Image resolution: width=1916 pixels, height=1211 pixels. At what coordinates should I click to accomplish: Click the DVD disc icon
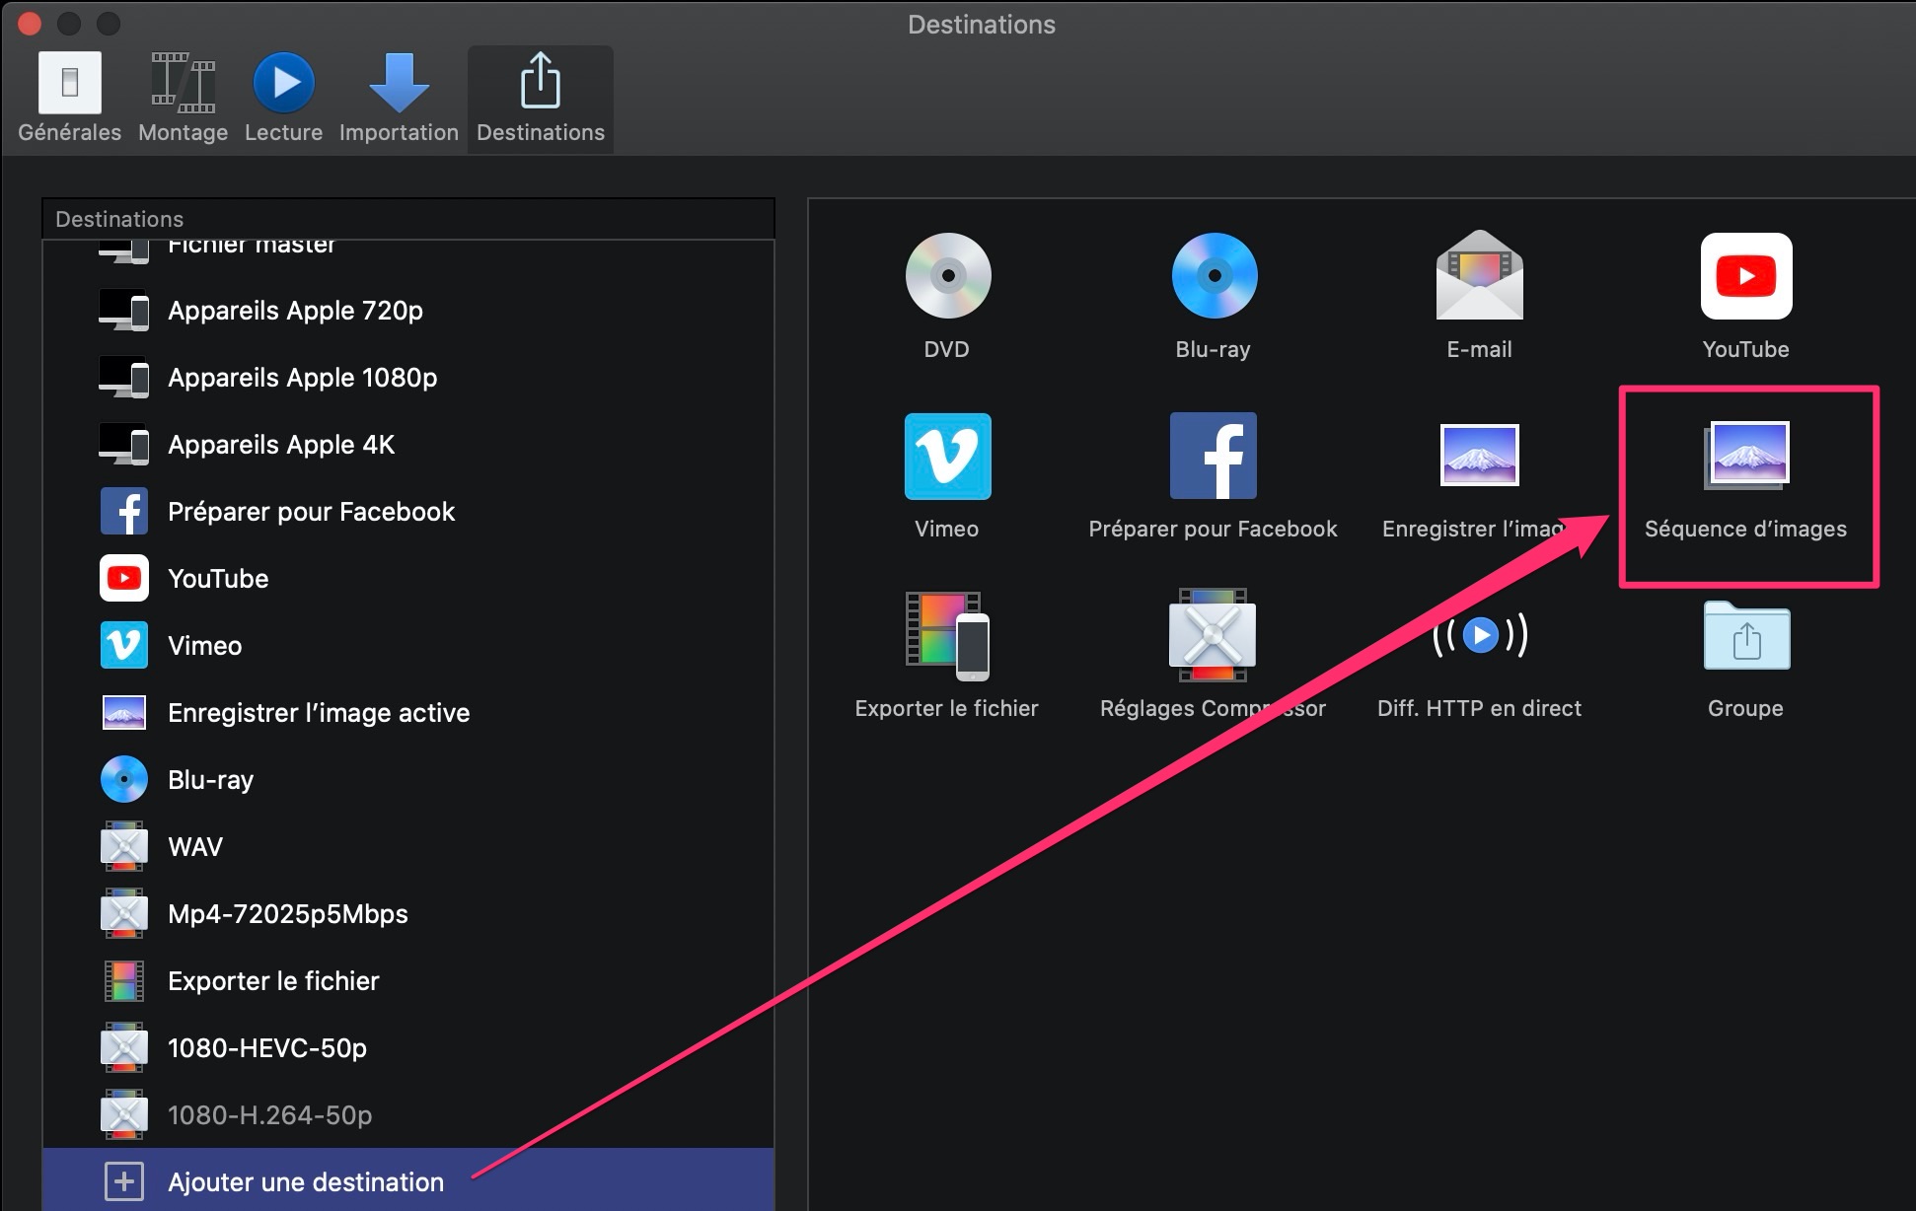tap(947, 276)
